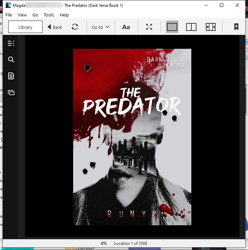Screen dimensions: 248x250
Task: Open the View menu
Action: (22, 15)
